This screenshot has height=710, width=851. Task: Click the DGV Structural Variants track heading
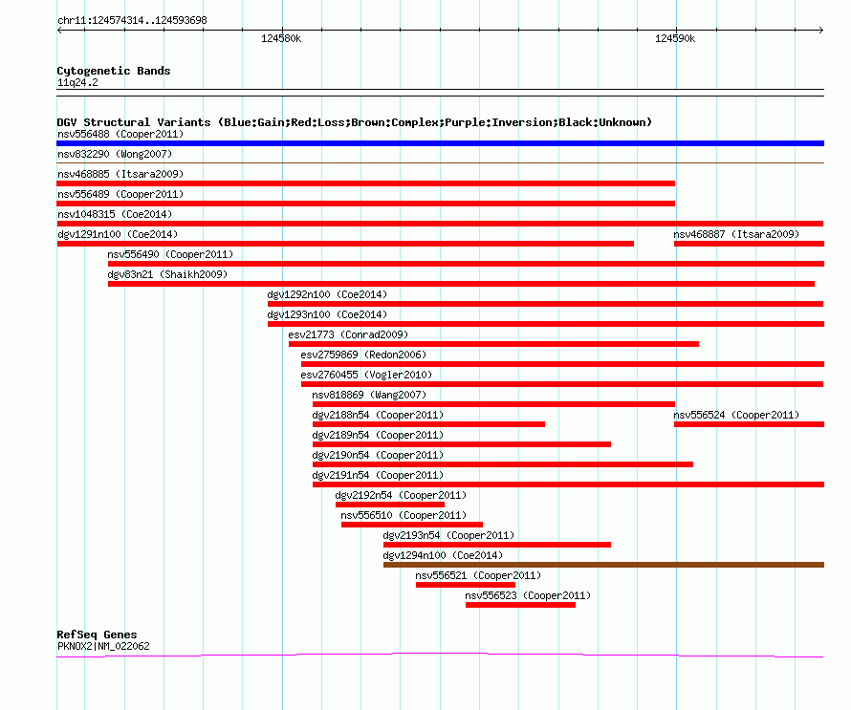point(354,122)
